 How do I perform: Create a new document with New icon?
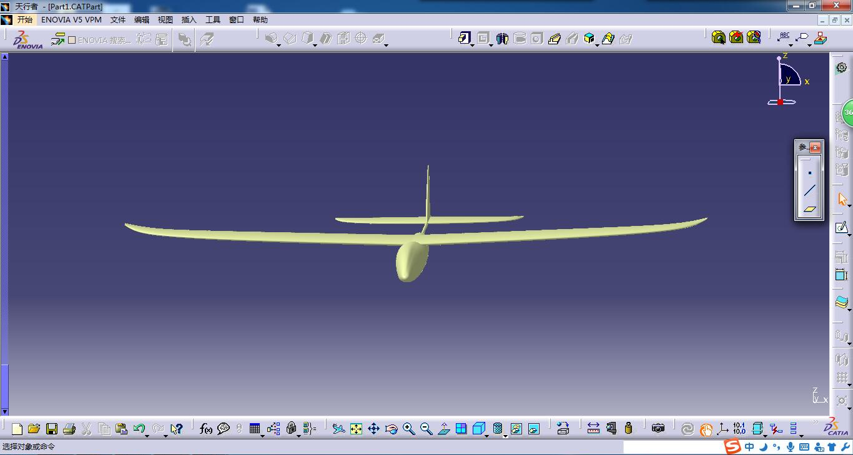[17, 429]
